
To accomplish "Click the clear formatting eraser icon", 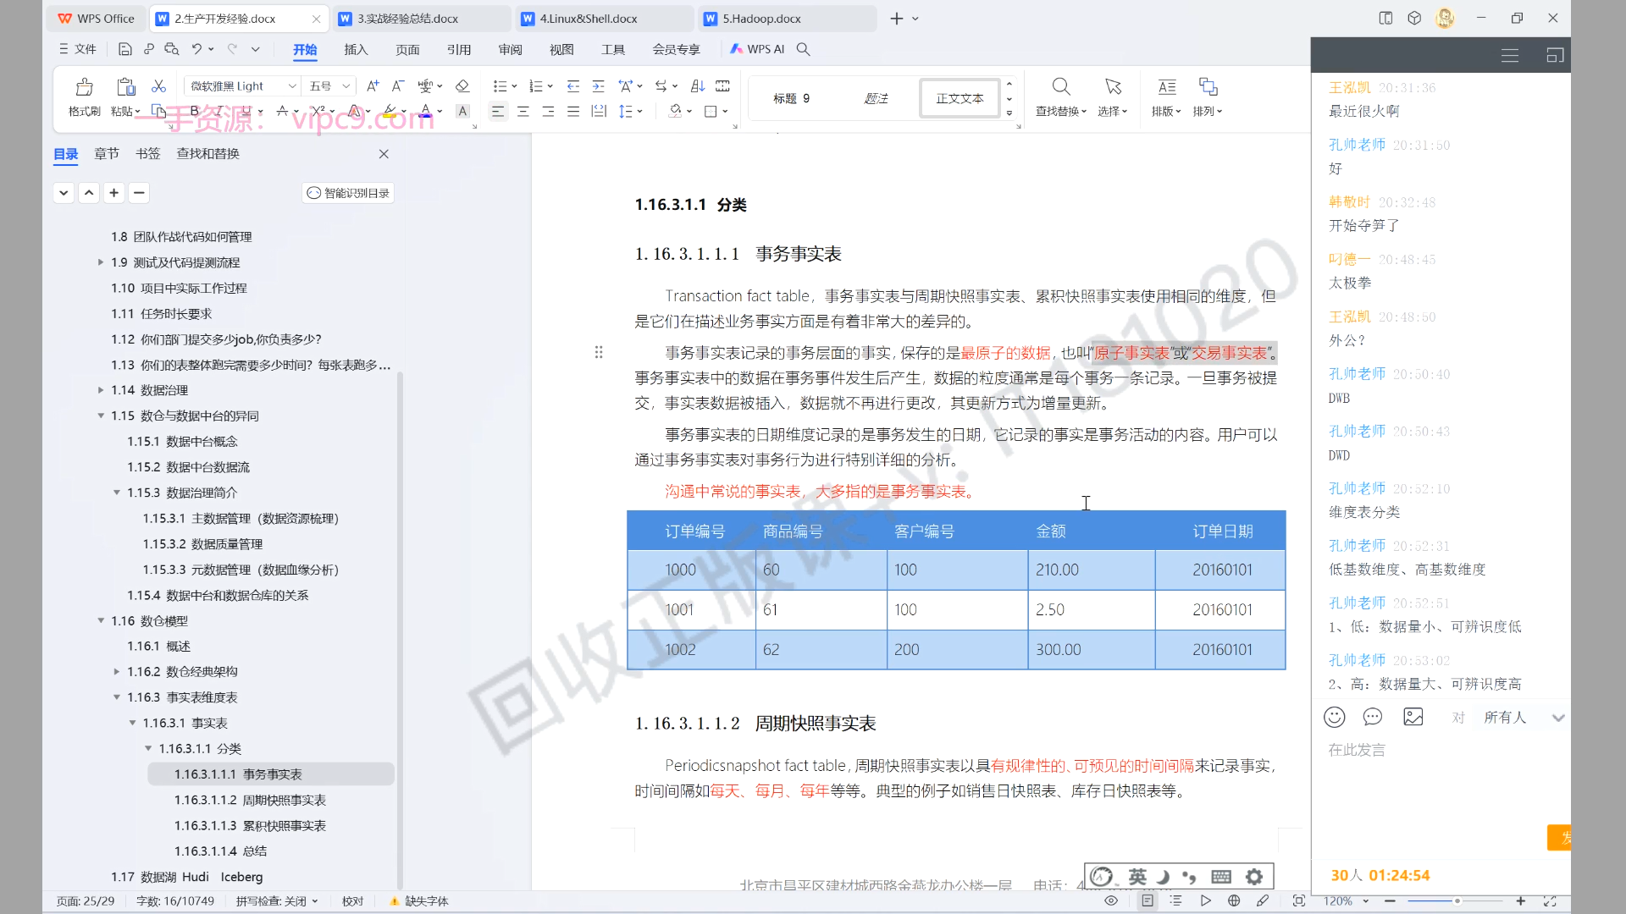I will click(462, 86).
